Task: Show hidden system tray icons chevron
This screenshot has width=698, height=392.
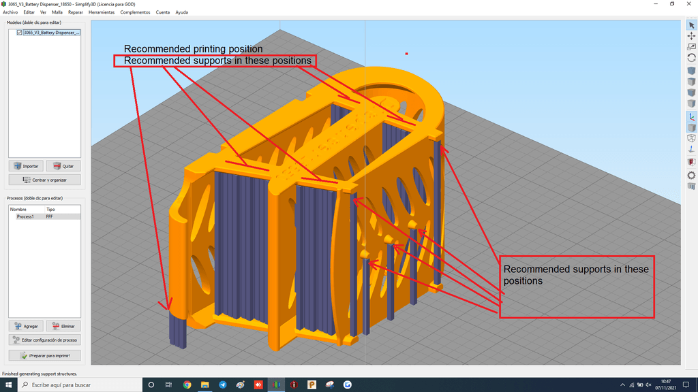Action: (622, 385)
